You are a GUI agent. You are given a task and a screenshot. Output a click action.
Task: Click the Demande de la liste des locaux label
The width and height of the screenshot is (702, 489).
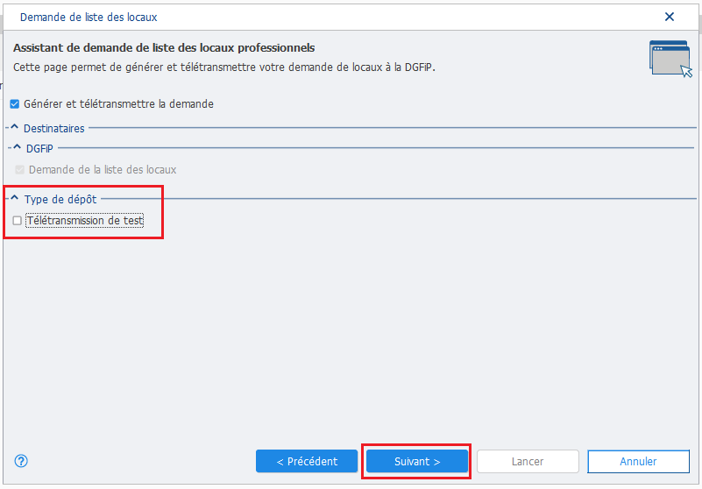103,170
